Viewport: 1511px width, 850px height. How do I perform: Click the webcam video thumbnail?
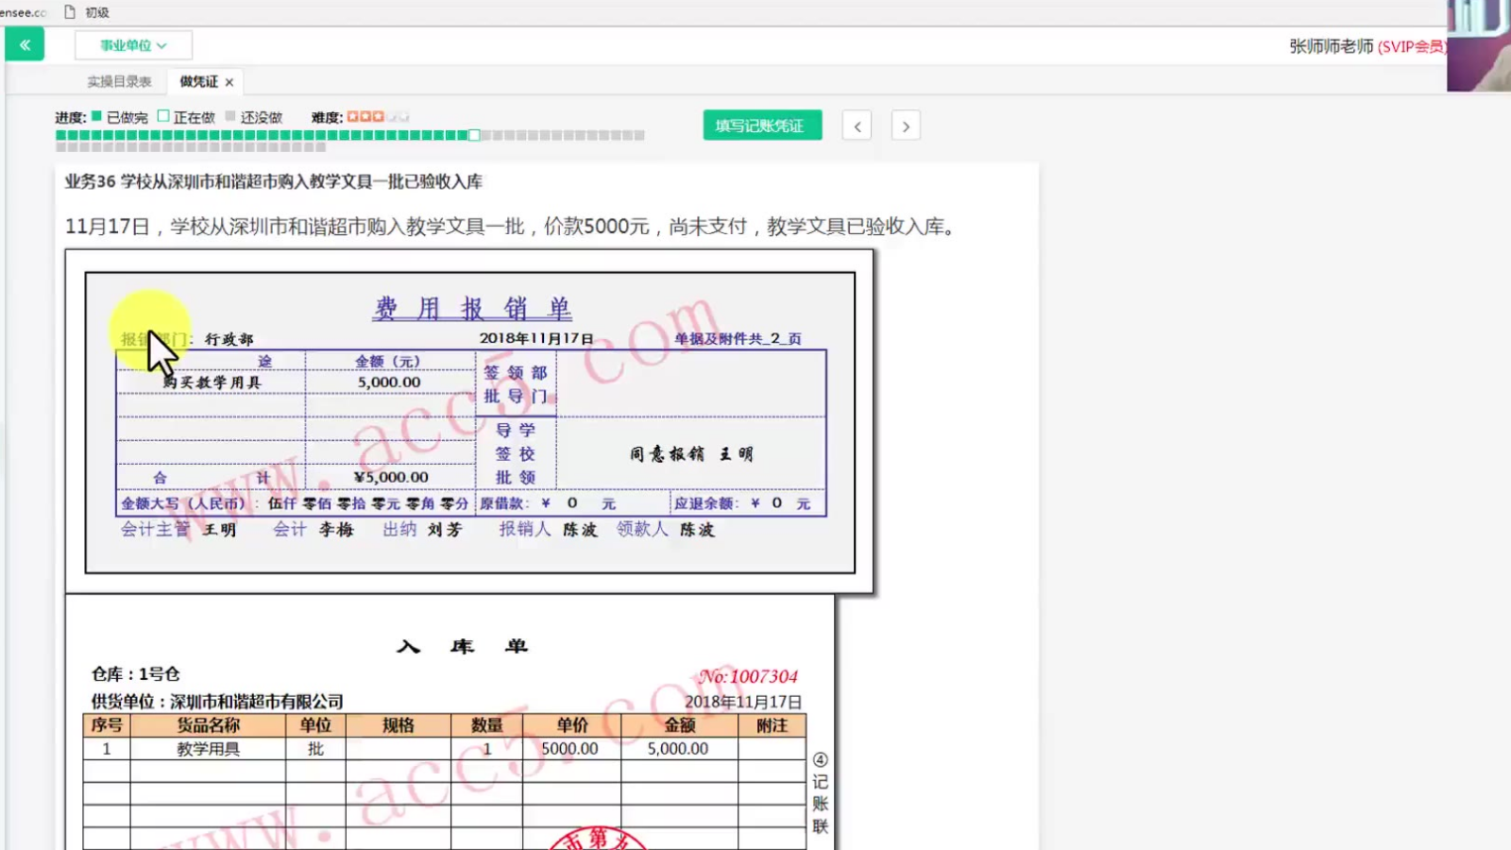[x=1478, y=45]
